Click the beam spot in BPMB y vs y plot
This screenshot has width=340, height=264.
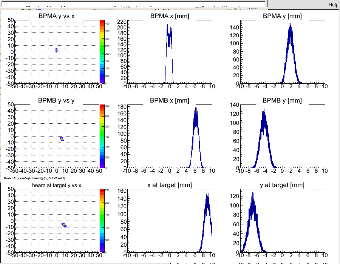click(x=62, y=139)
